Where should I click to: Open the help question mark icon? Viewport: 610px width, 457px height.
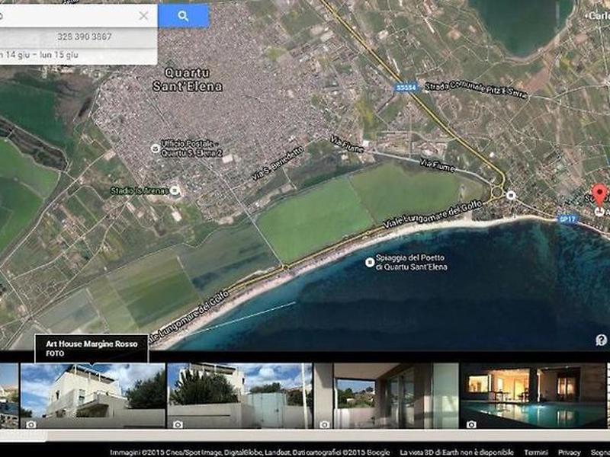coord(601,340)
